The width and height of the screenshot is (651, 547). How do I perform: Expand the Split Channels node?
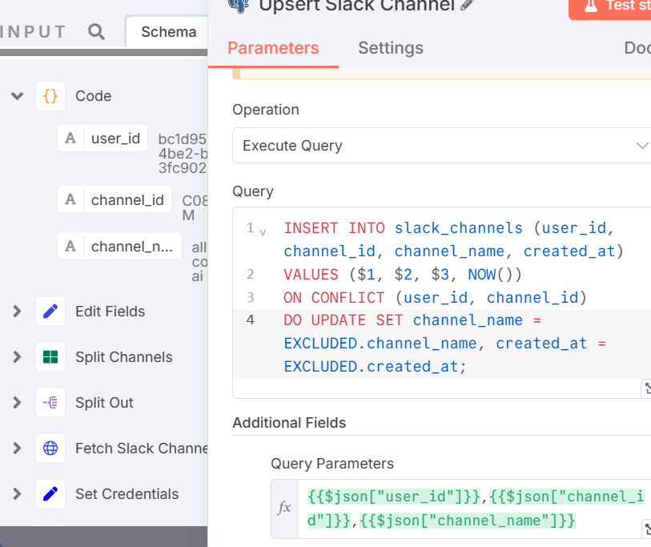coord(17,356)
